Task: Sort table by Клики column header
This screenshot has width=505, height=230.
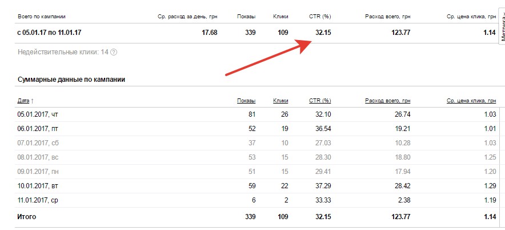Action: click(x=280, y=101)
